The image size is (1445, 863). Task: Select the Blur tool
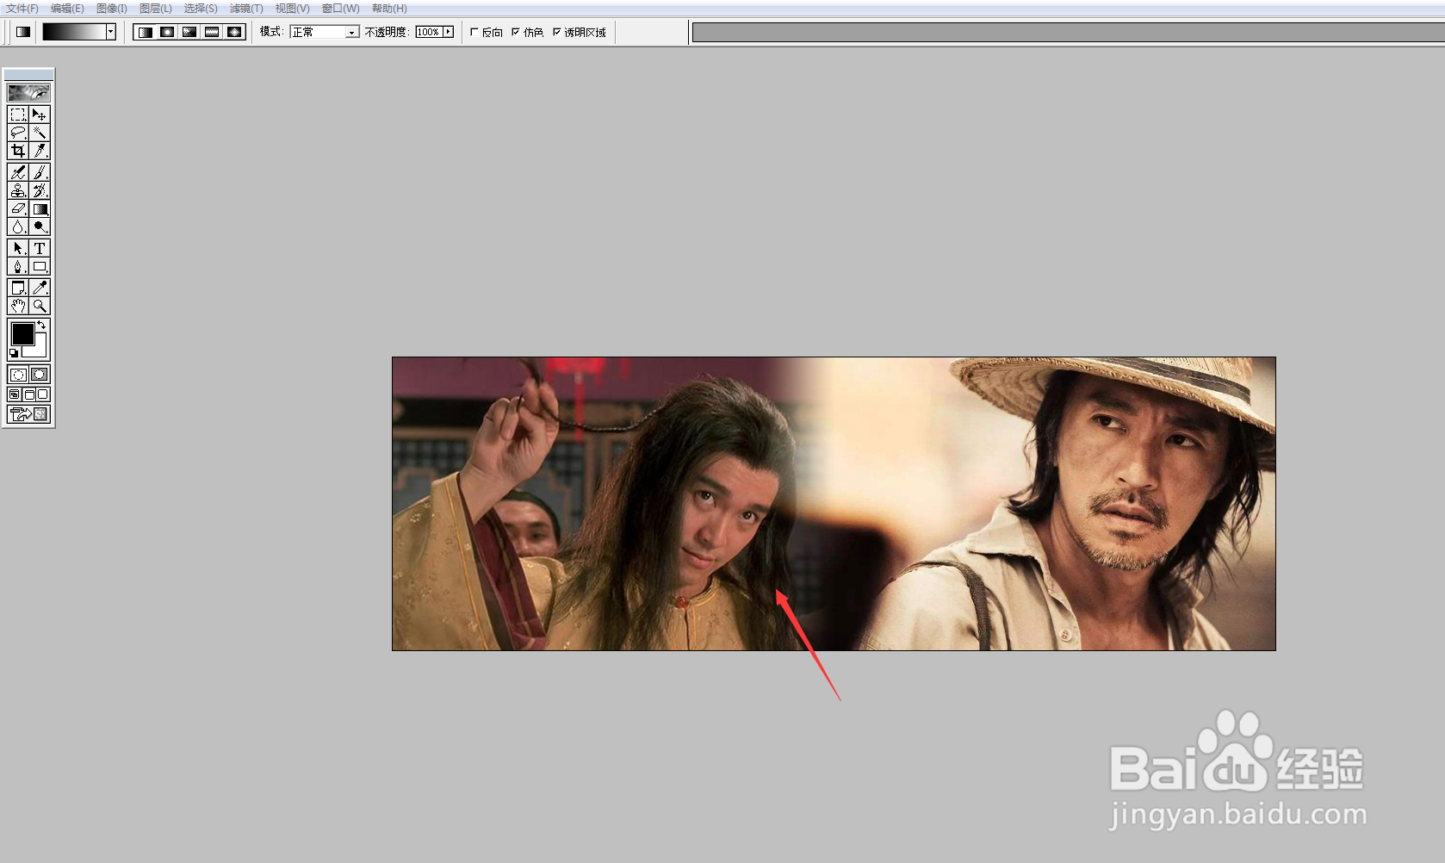coord(18,227)
